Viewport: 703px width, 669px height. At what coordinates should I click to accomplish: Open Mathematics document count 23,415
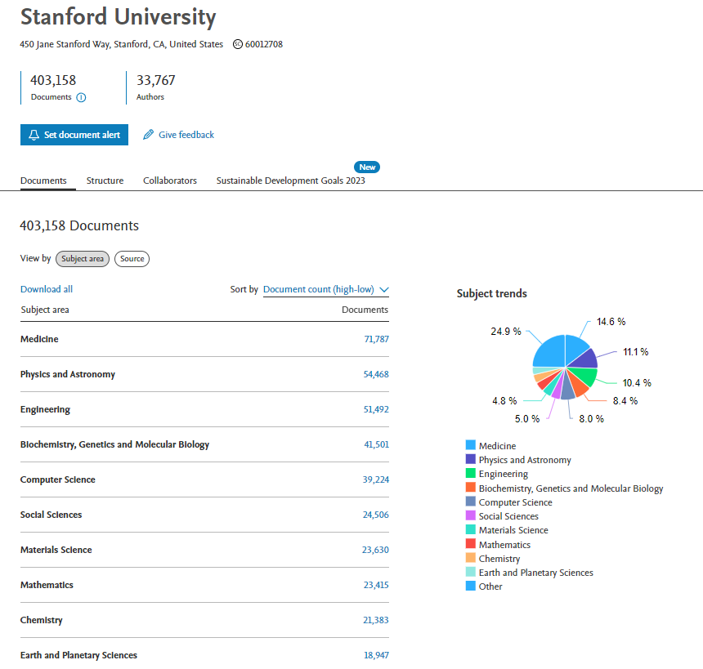376,585
